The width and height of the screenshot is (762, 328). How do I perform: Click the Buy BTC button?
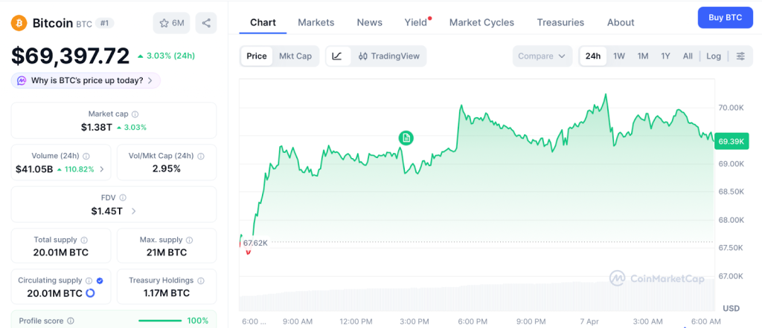click(725, 17)
